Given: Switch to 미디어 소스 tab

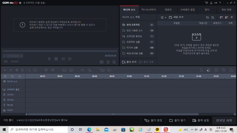Looking at the screenshot, I should (x=129, y=10).
